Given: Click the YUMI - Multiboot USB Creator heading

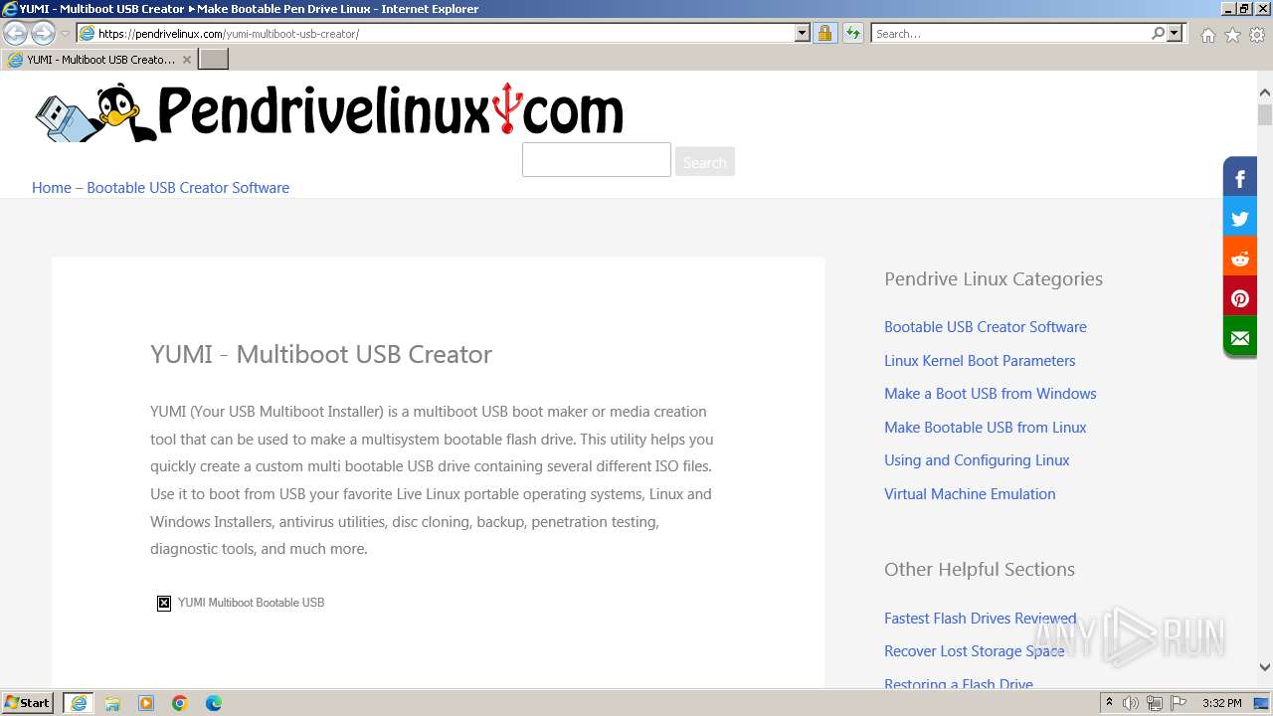Looking at the screenshot, I should tap(321, 355).
